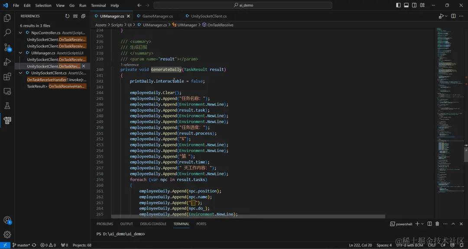The image size is (468, 249).
Task: Toggle the primary side bar visibility
Action: pyautogui.click(x=399, y=5)
